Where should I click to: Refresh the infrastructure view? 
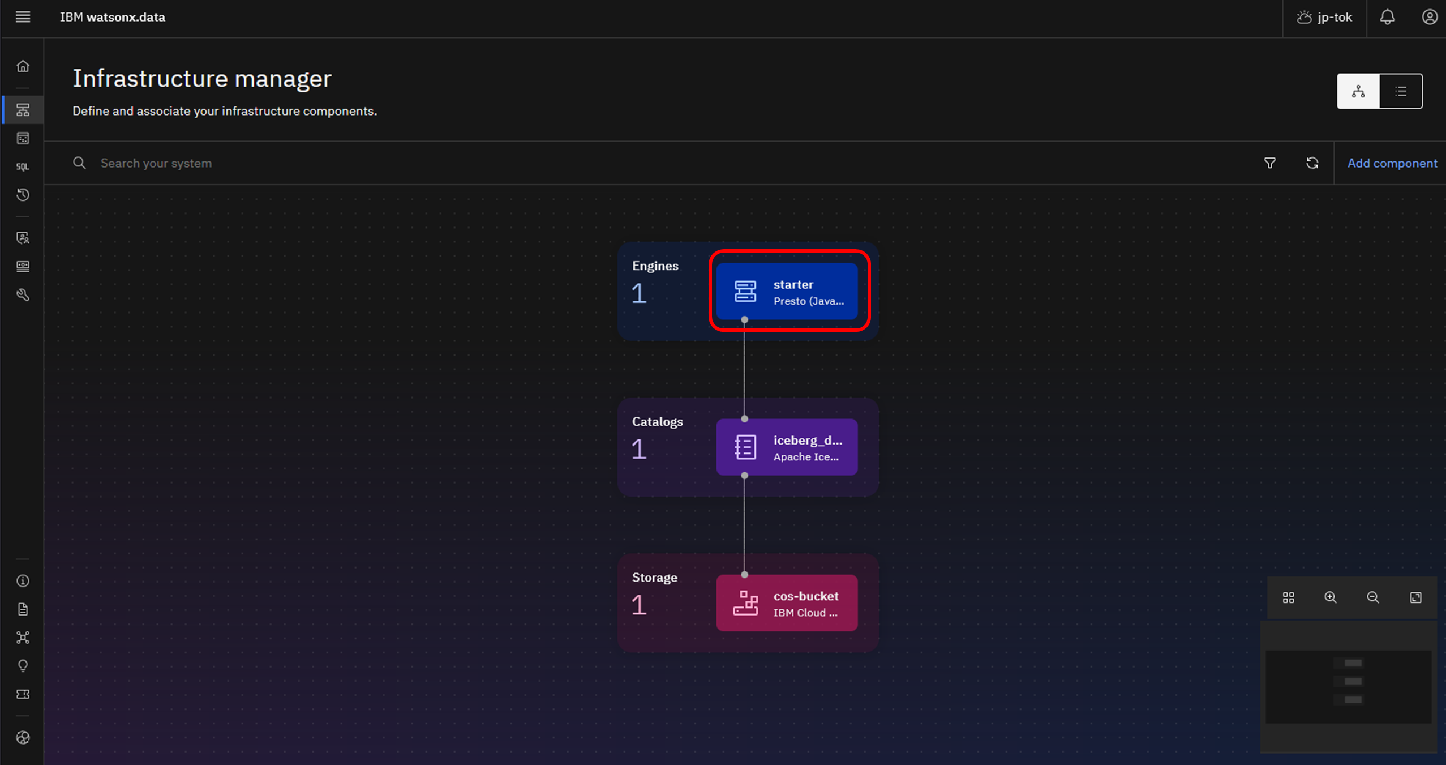pyautogui.click(x=1312, y=163)
